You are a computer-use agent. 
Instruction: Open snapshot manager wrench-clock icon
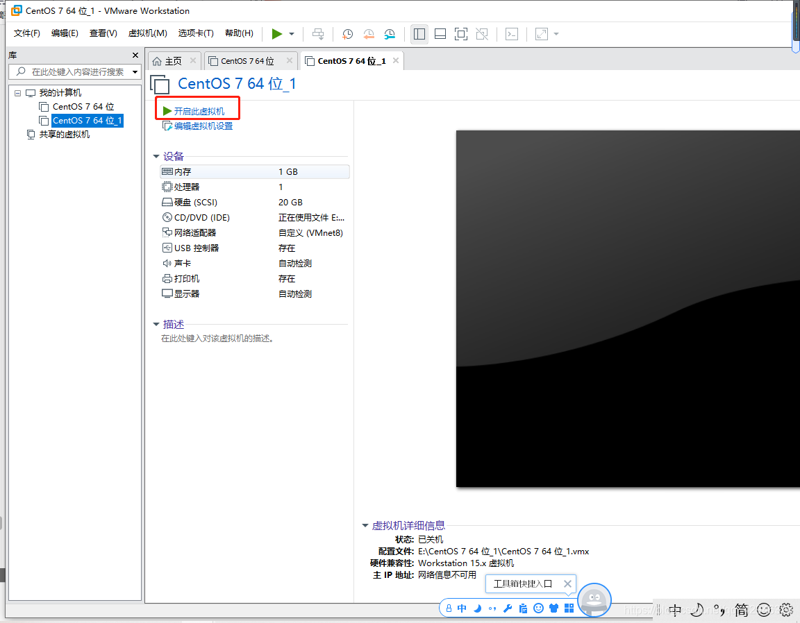click(x=390, y=34)
